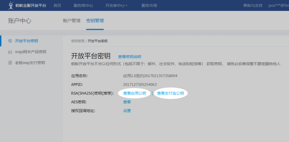Click 查看应用公钥 link

(x=135, y=93)
